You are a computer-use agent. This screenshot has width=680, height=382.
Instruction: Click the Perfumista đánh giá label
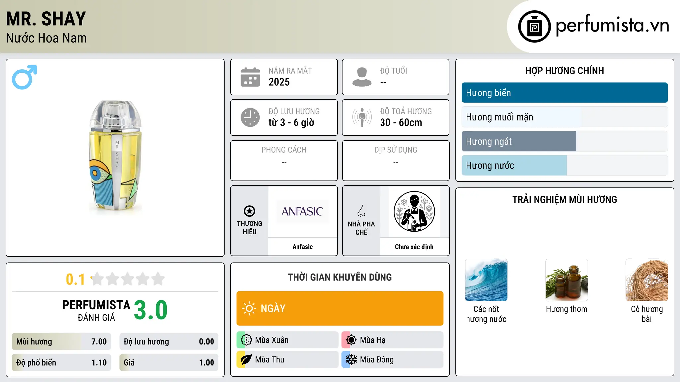pos(96,310)
